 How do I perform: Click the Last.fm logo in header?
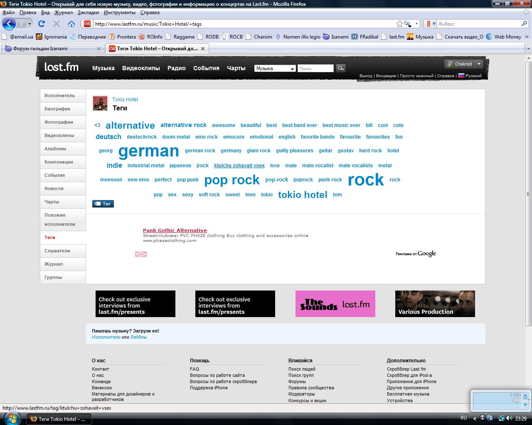click(x=62, y=66)
